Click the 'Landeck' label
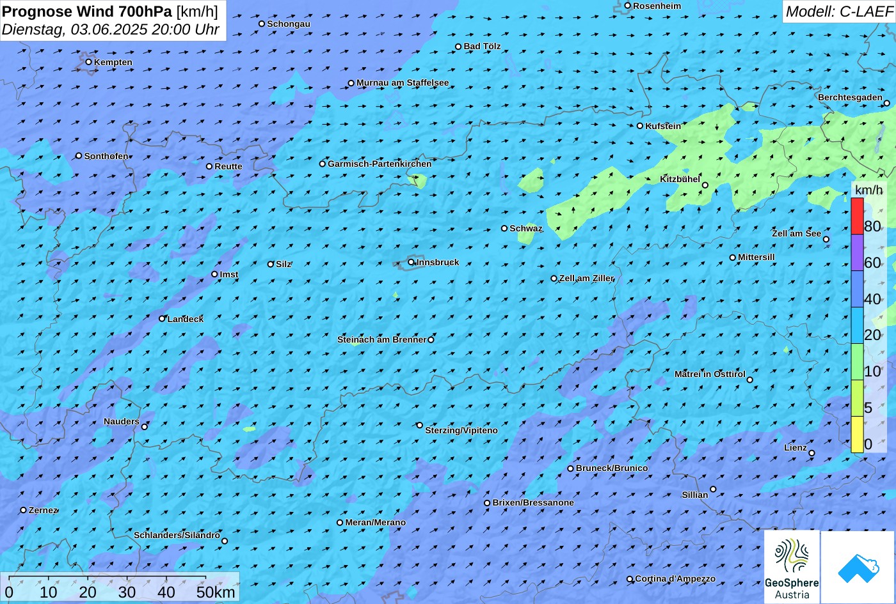 186,319
